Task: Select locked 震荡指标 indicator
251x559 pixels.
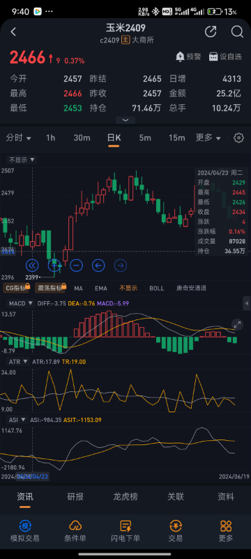Action: click(50, 288)
